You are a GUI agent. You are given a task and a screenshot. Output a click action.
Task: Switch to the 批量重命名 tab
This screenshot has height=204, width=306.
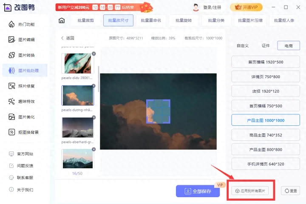151,20
